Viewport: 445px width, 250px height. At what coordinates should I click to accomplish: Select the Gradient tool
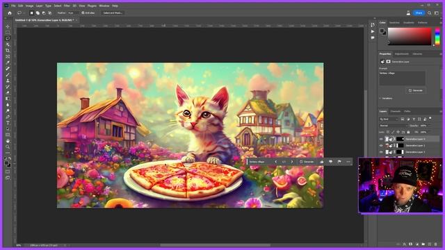(x=8, y=99)
